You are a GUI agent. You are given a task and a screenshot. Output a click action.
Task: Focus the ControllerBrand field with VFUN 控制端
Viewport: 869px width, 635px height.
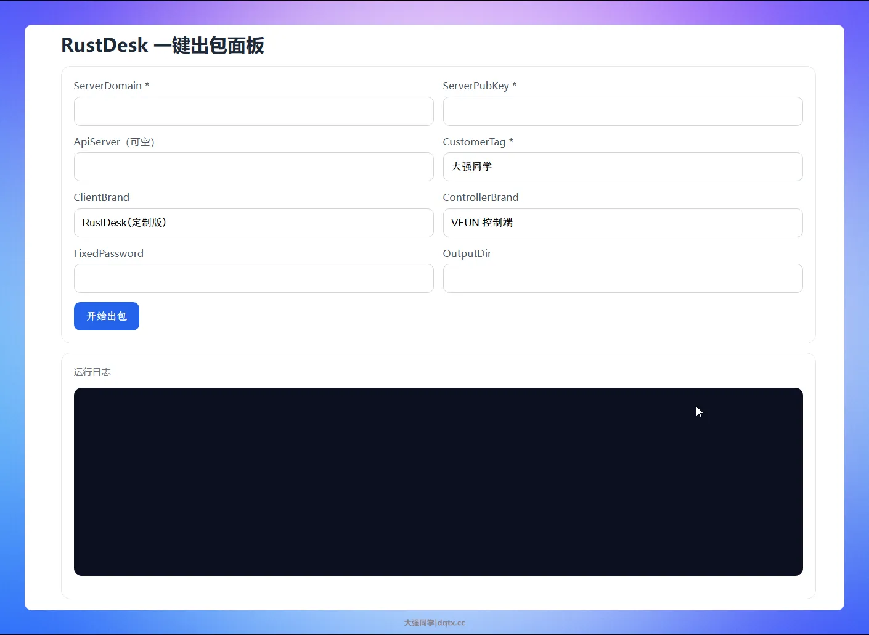tap(622, 223)
